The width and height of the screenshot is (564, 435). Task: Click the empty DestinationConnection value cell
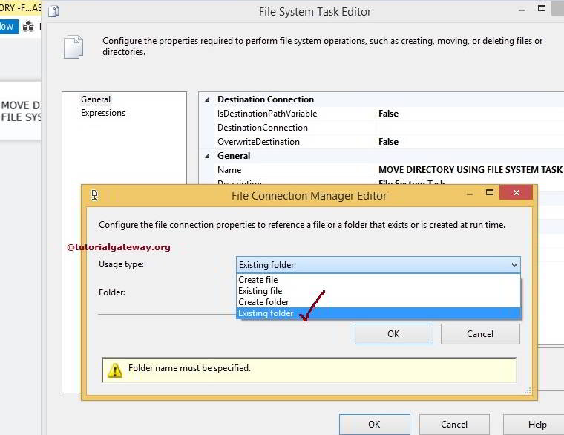coord(470,128)
